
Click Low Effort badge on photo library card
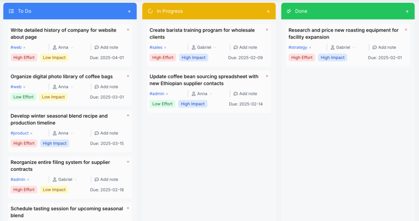click(23, 97)
